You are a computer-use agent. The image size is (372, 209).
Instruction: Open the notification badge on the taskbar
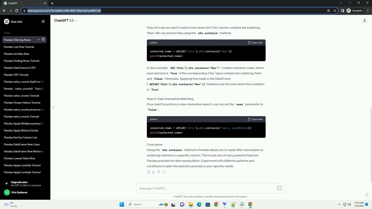pos(367,204)
